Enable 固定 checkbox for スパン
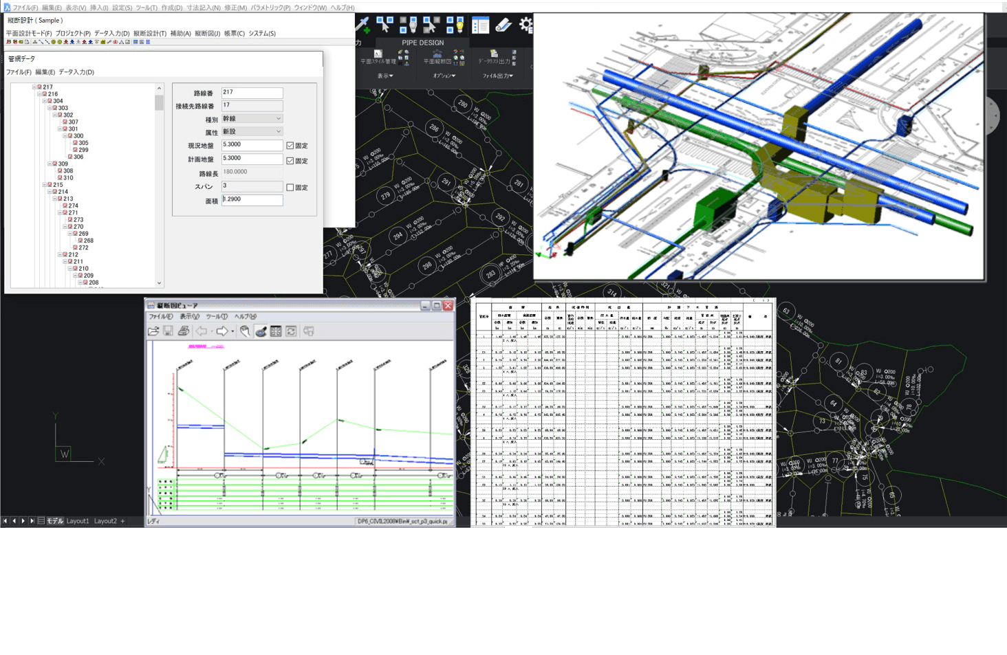 (290, 188)
